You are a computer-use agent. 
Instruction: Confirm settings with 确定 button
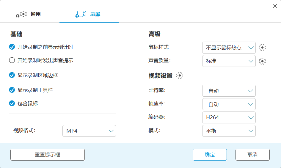pyautogui.click(x=210, y=155)
